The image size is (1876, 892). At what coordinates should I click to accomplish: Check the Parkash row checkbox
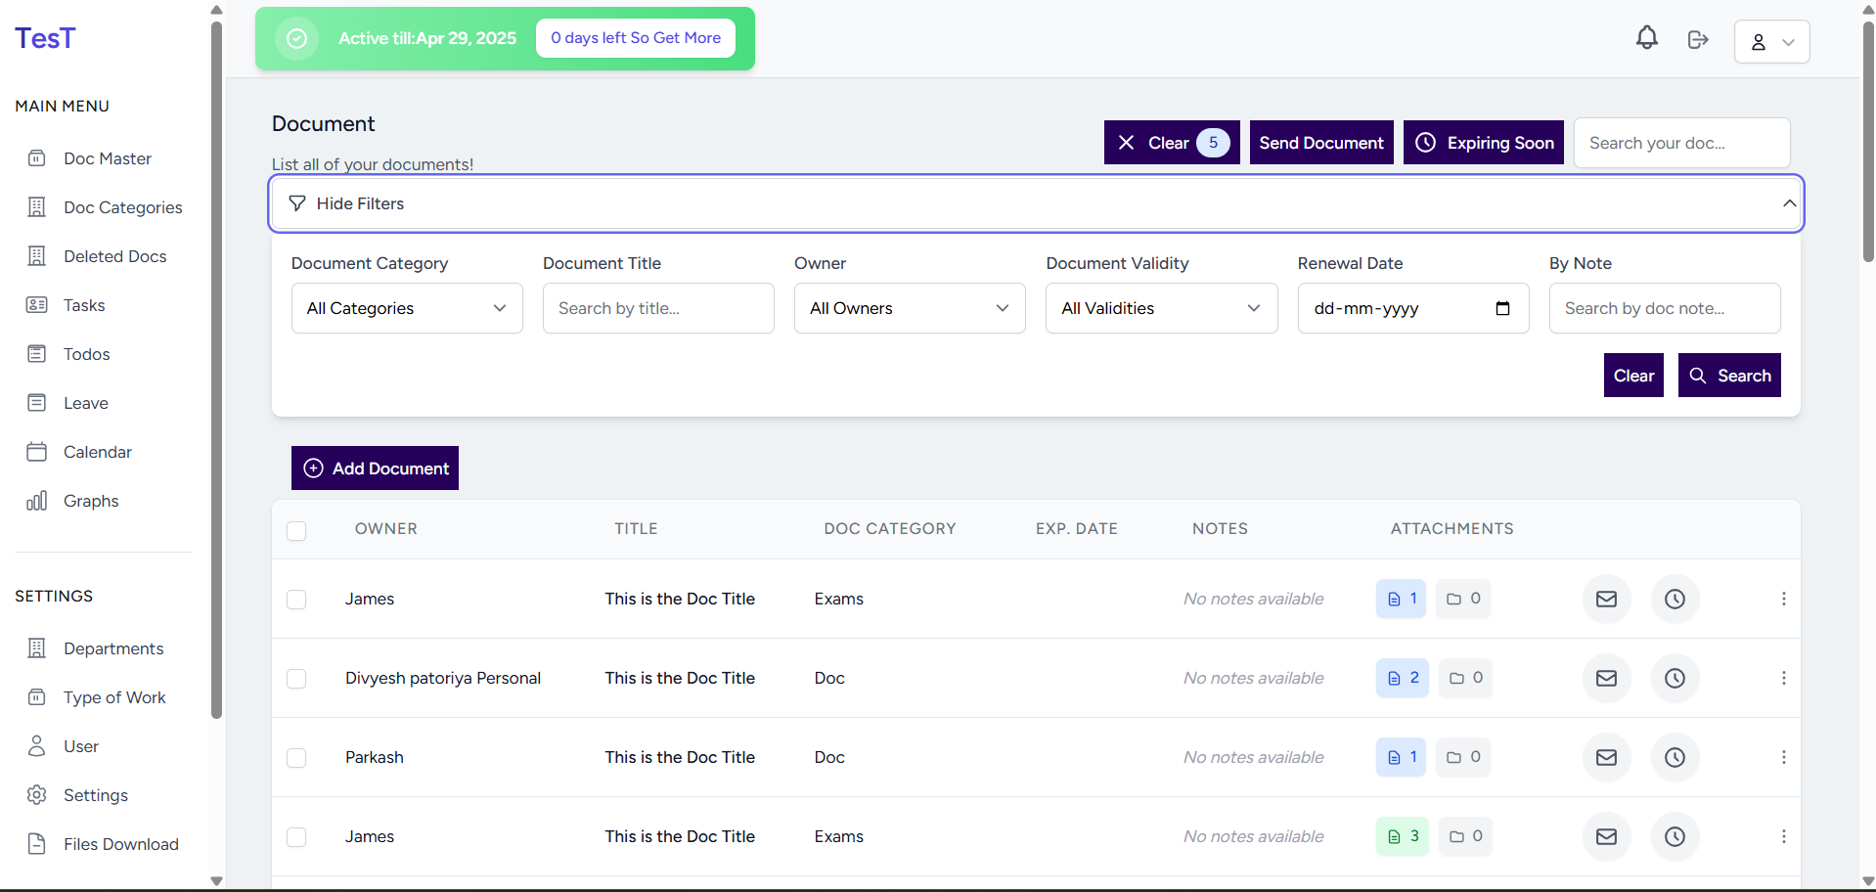tap(296, 758)
